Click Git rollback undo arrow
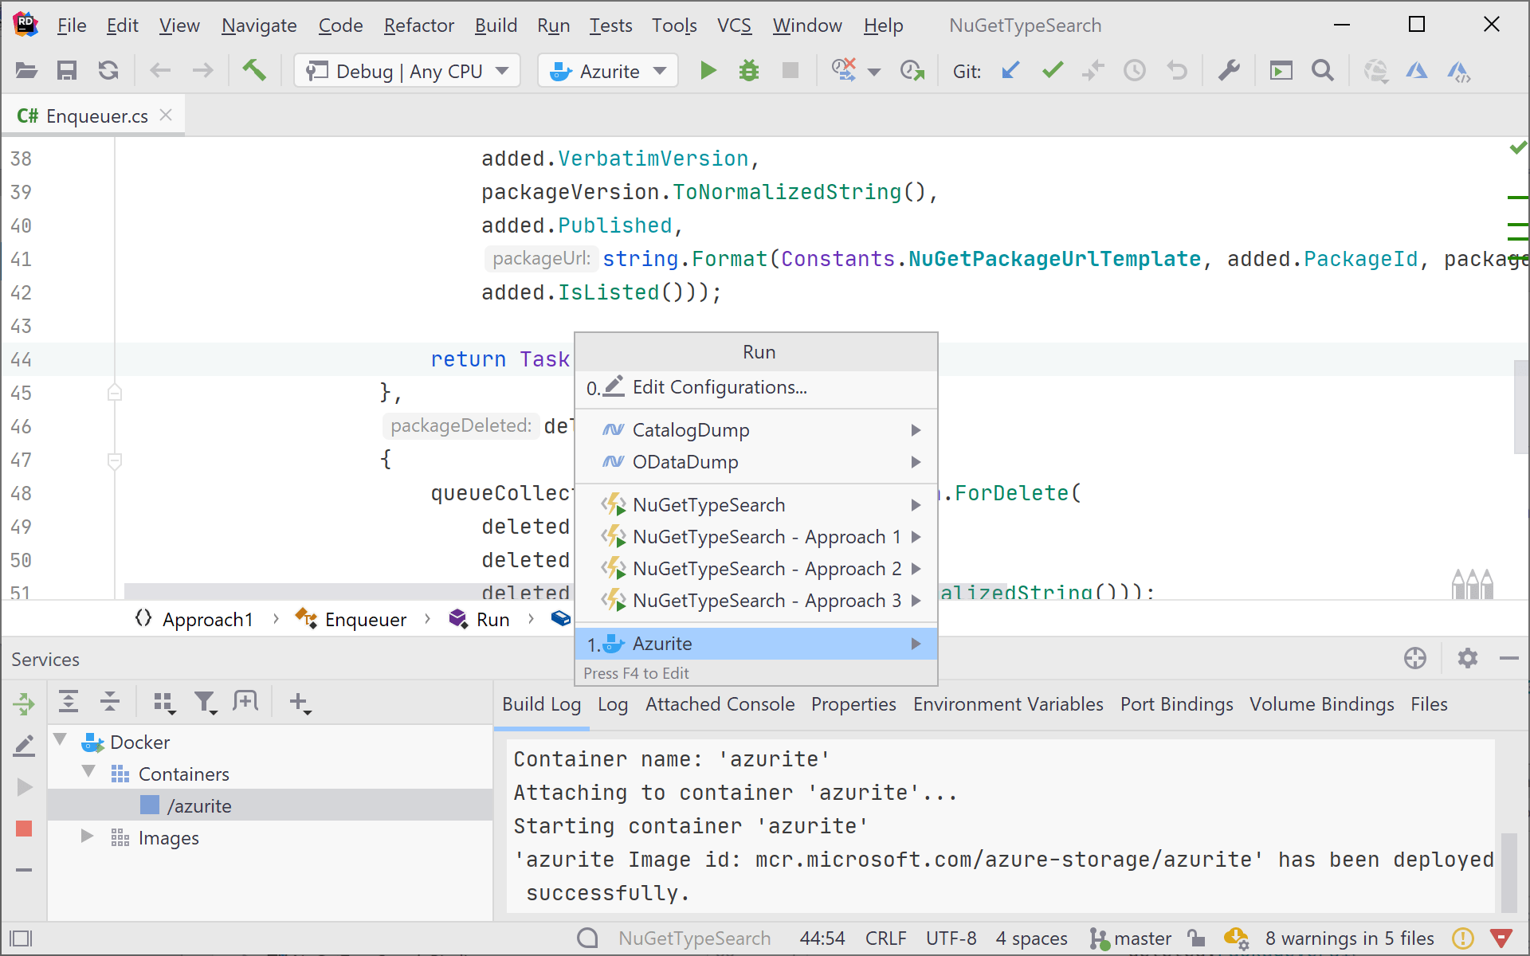Image resolution: width=1530 pixels, height=956 pixels. pyautogui.click(x=1177, y=71)
